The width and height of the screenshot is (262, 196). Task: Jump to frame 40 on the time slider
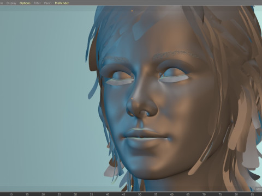[x=108, y=194]
